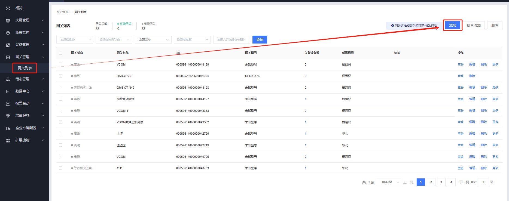509x201 pixels.
Task: Click the 场景管理 cube icon
Action: tap(8, 33)
